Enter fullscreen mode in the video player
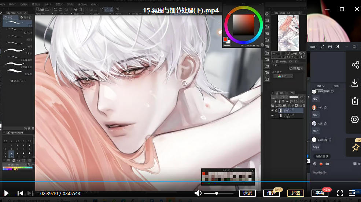 [x=340, y=193]
